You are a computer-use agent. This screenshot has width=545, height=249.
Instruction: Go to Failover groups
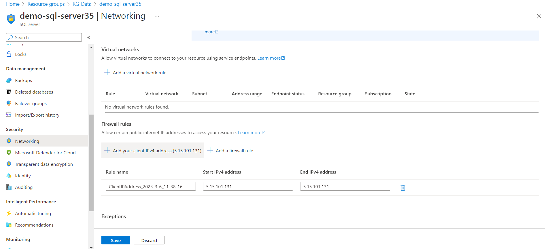click(x=31, y=103)
